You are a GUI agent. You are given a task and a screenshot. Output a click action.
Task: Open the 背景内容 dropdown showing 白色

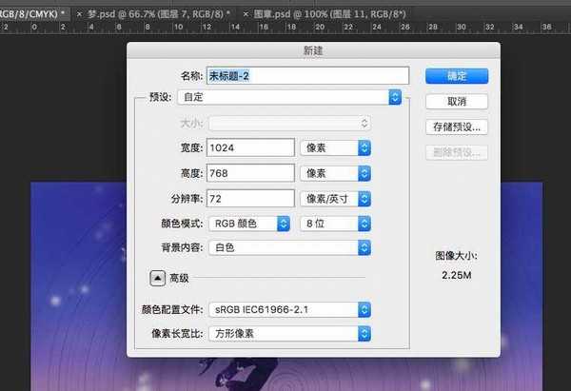click(x=290, y=247)
